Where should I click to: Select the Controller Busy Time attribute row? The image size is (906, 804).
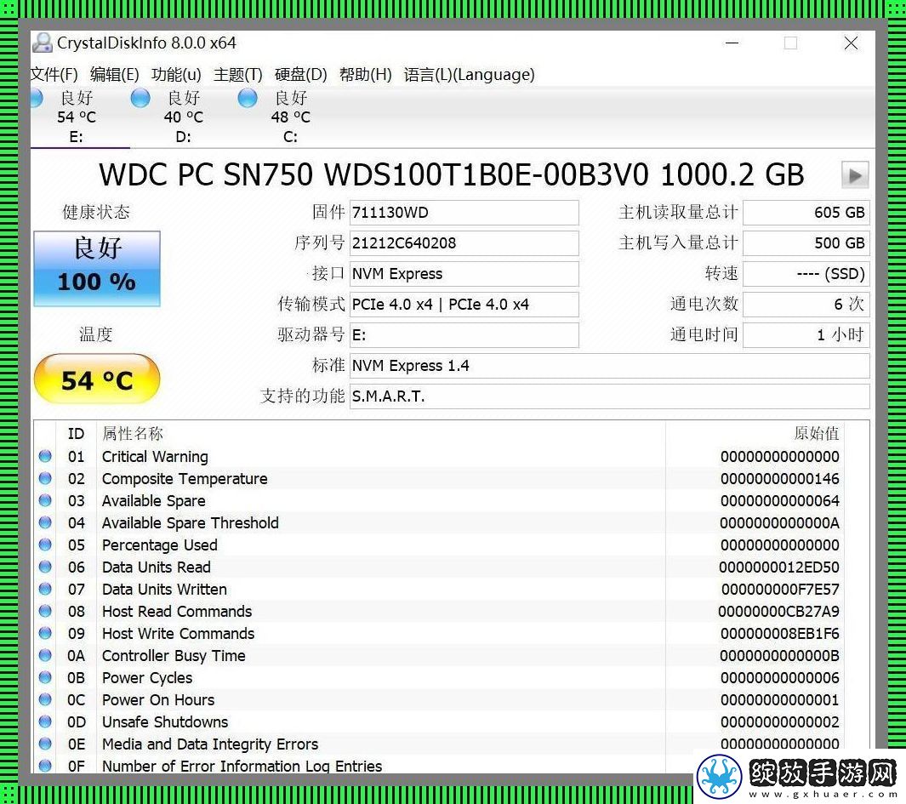coord(439,655)
